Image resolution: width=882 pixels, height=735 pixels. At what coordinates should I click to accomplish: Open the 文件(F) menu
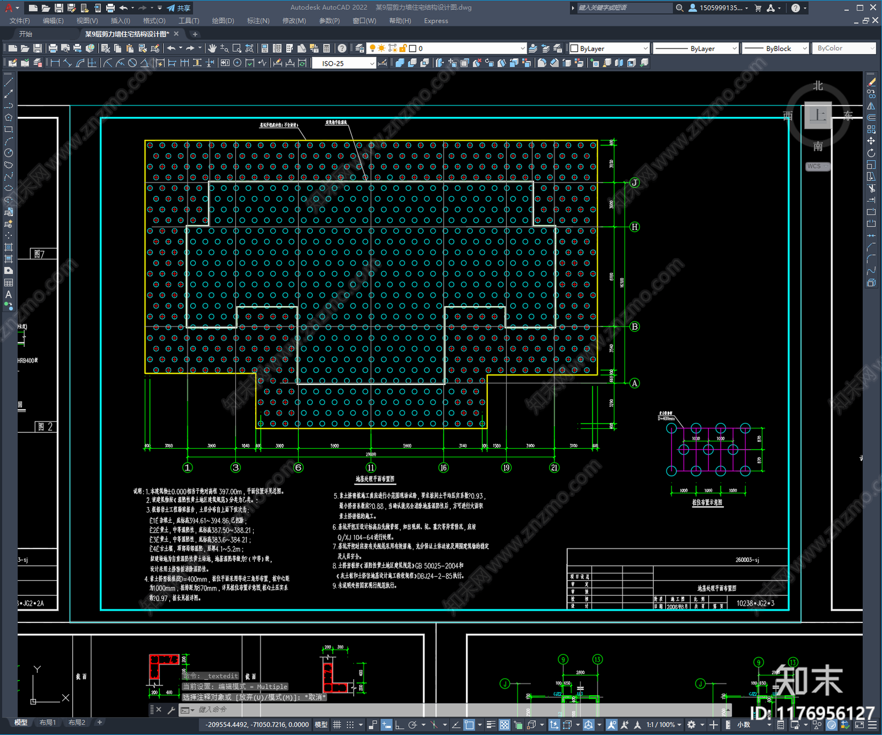20,21
